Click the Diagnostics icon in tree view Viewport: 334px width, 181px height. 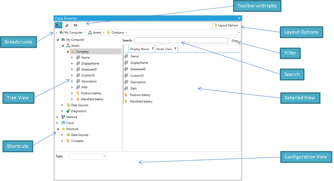click(68, 111)
